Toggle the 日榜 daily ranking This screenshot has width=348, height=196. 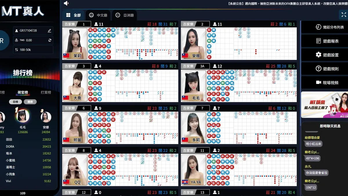15,102
